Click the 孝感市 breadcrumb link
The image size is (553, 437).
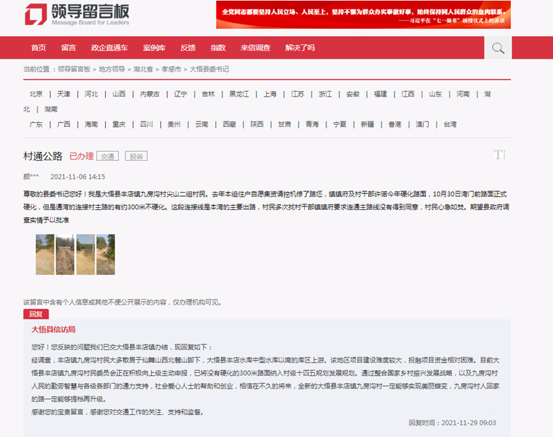pos(171,69)
